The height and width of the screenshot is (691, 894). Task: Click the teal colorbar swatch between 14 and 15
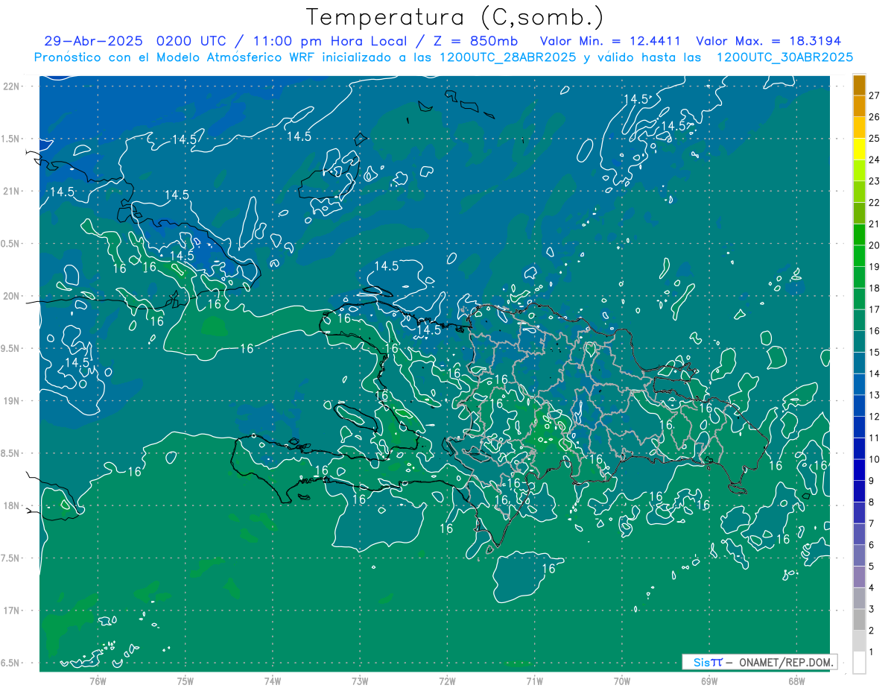860,364
